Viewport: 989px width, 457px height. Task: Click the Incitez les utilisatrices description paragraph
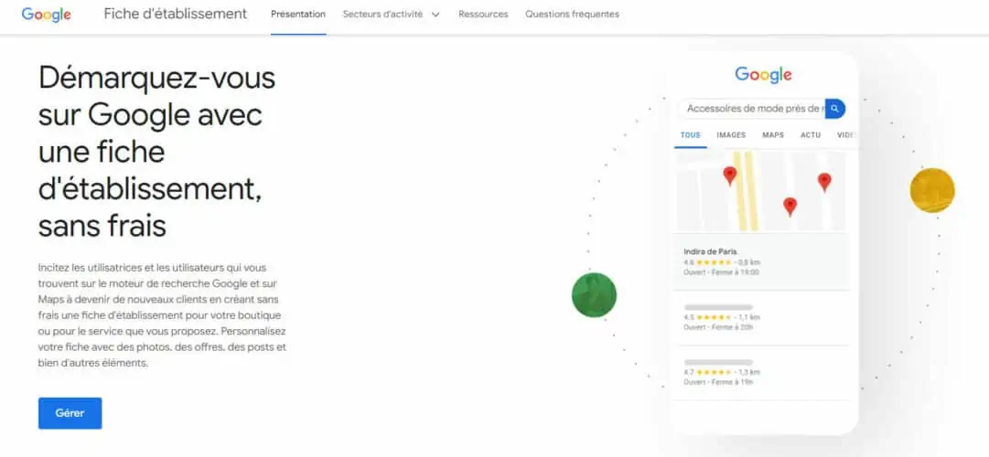pos(162,315)
